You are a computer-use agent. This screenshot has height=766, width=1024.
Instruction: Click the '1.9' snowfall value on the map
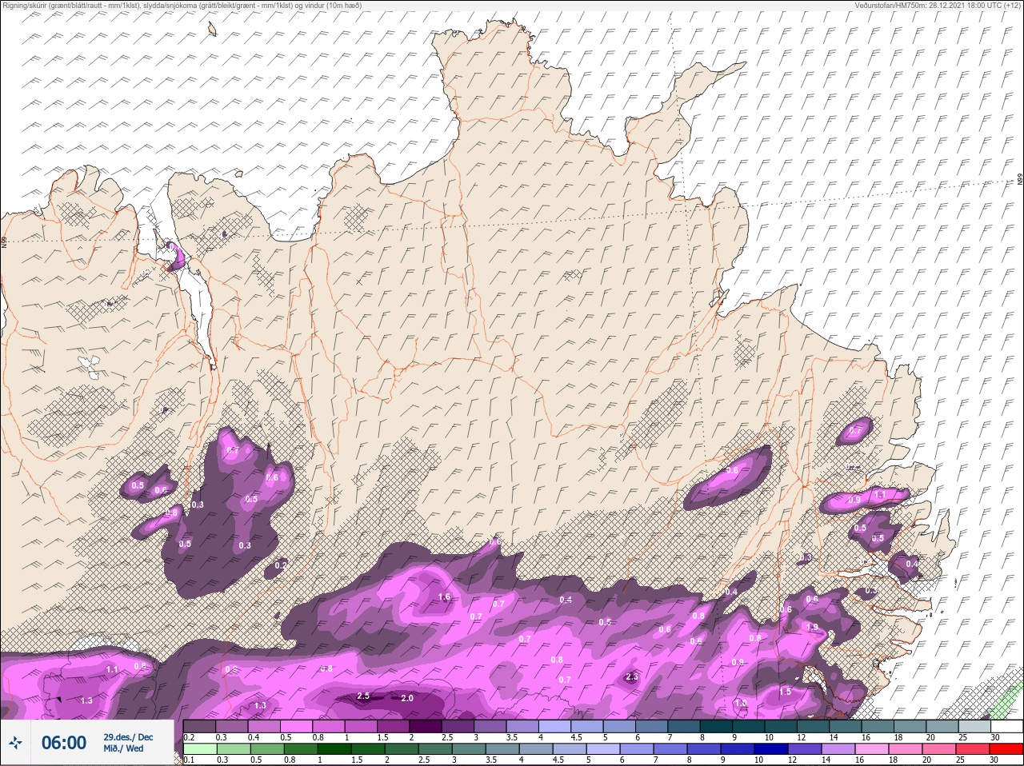tap(813, 628)
